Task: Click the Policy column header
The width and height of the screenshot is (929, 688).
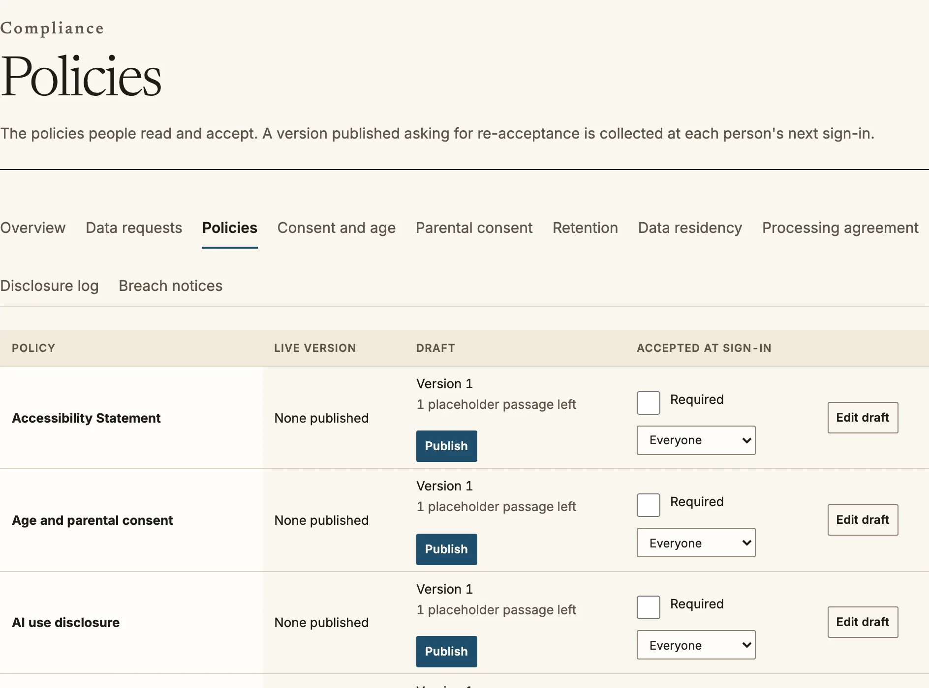Action: [33, 348]
